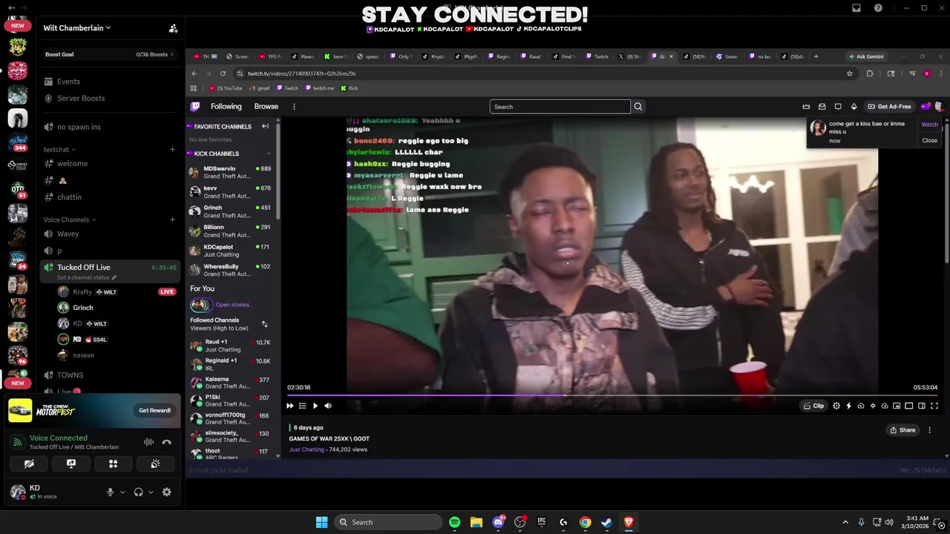Open video options three-dot menu beside Share
This screenshot has height=534, width=950.
pos(929,430)
